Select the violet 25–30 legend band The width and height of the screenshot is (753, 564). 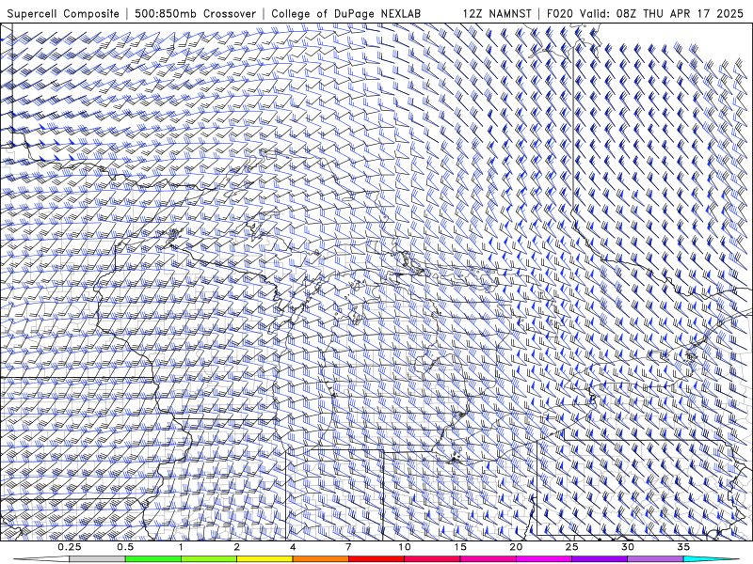click(x=600, y=559)
